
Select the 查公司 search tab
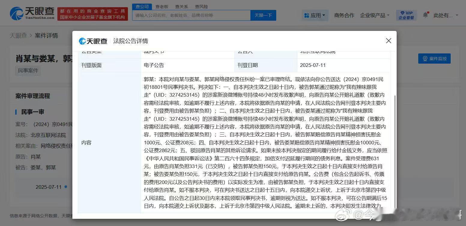142,7
